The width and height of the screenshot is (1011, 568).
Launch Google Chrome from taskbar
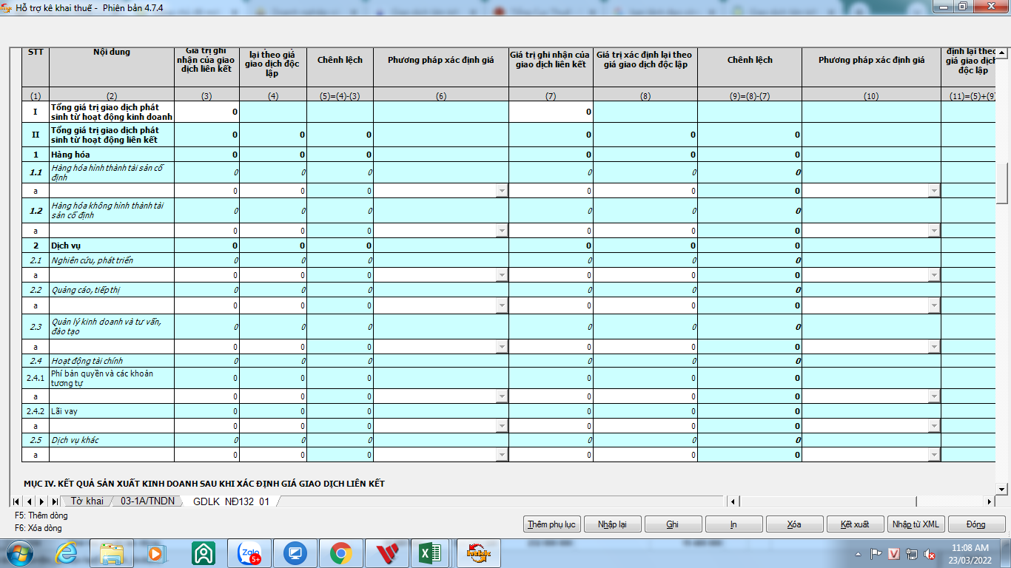click(x=340, y=553)
